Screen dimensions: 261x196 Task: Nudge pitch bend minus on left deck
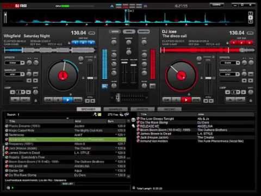[88, 101]
